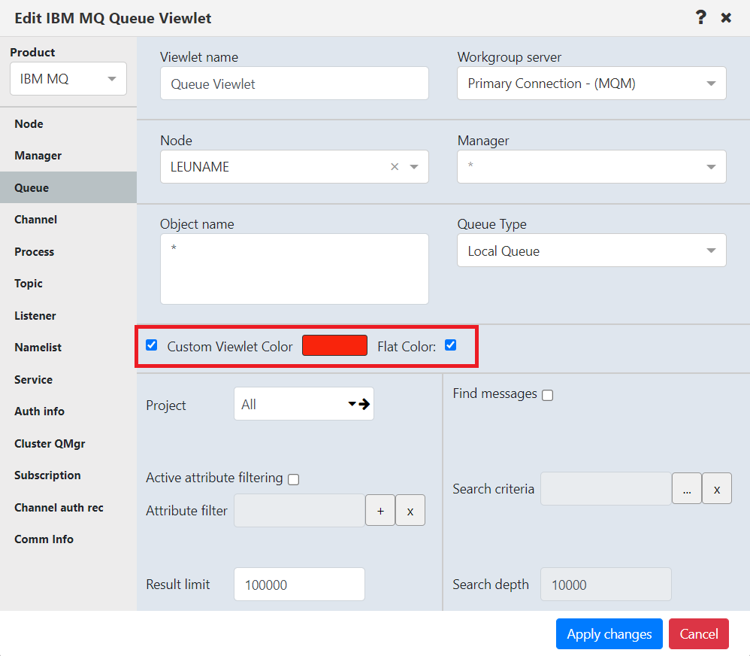750x656 pixels.
Task: Select the Manager sidebar item
Action: tap(68, 156)
